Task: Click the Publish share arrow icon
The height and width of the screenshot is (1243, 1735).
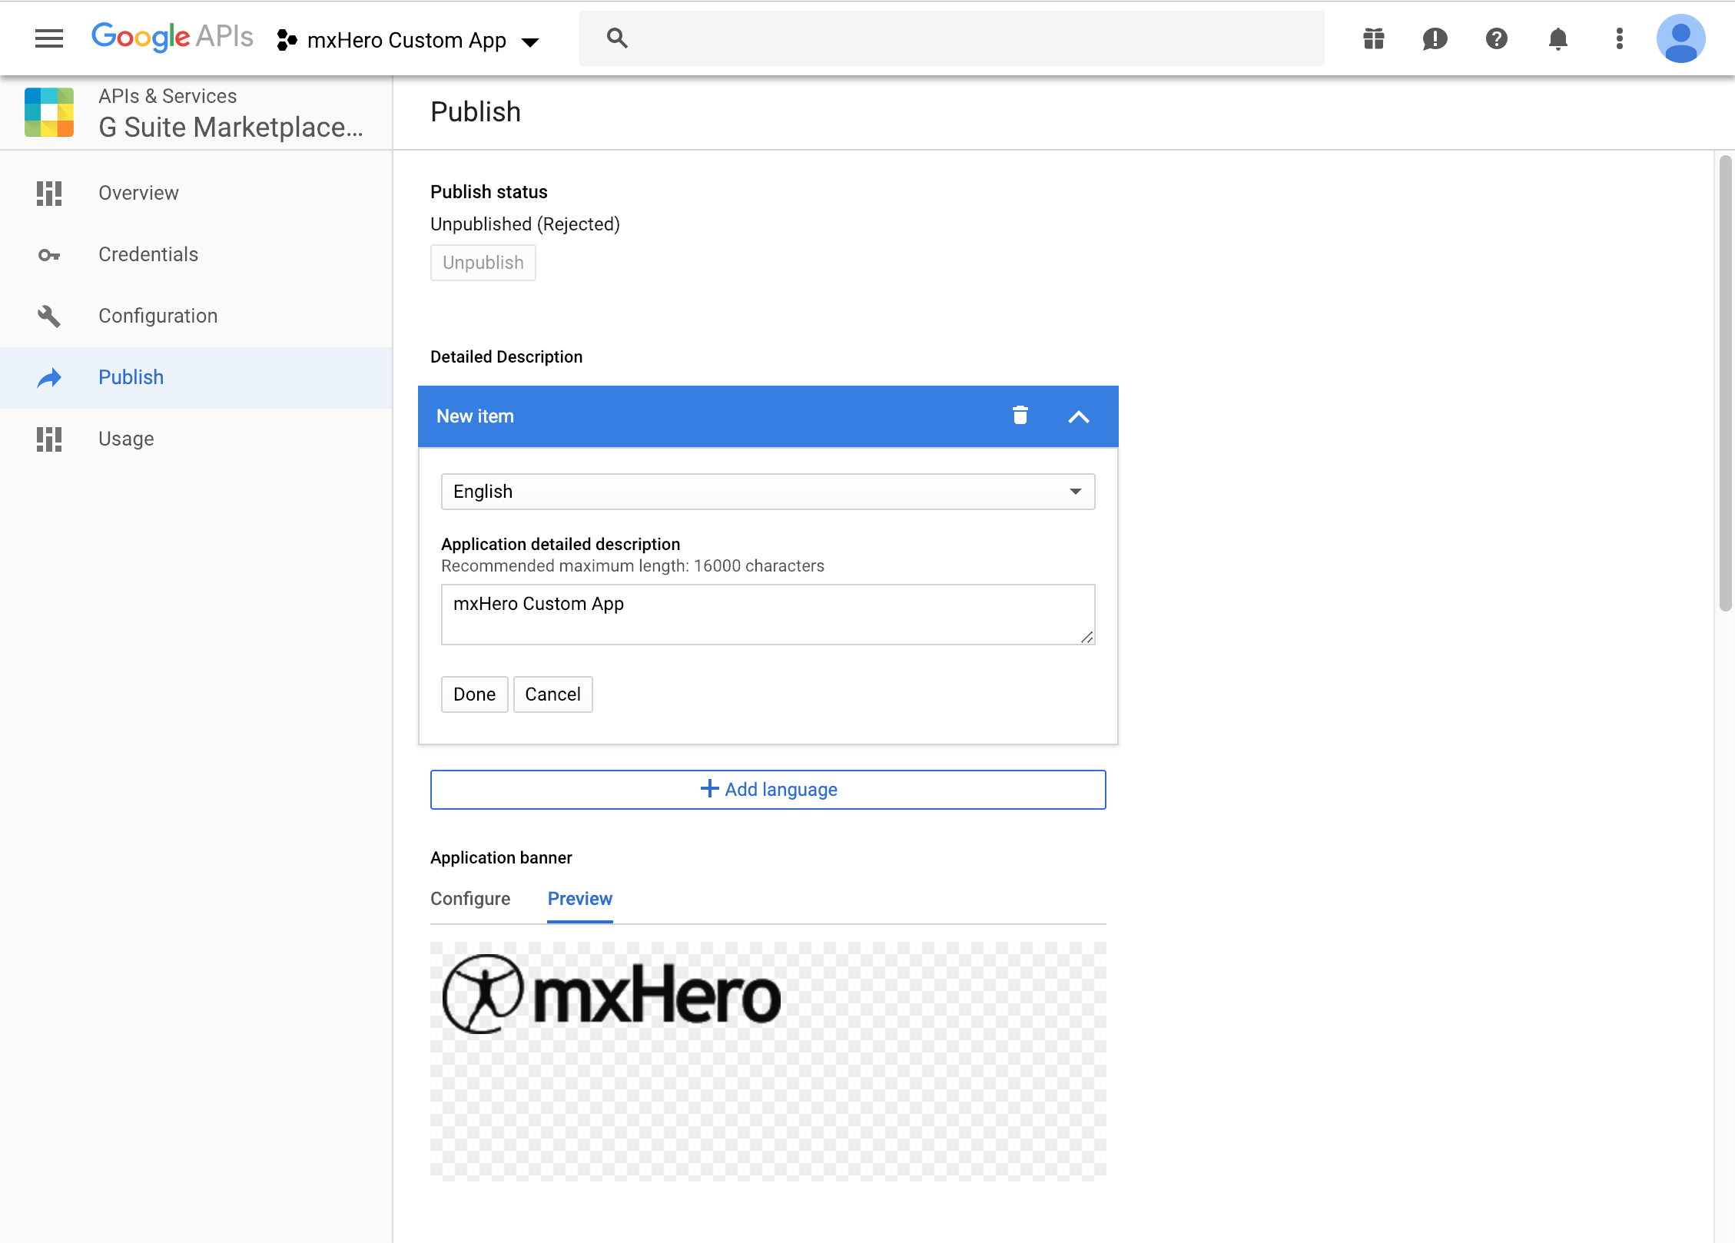Action: [x=49, y=377]
